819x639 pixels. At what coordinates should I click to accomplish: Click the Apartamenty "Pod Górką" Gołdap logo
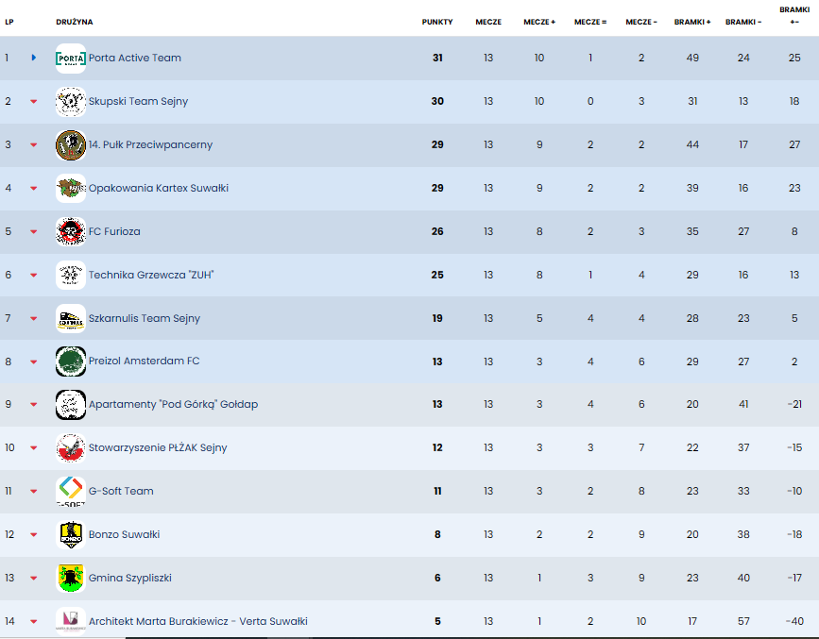pos(71,405)
